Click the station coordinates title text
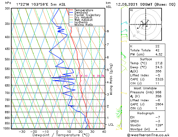Screen dimensions: 178x137 [x=41, y=5]
